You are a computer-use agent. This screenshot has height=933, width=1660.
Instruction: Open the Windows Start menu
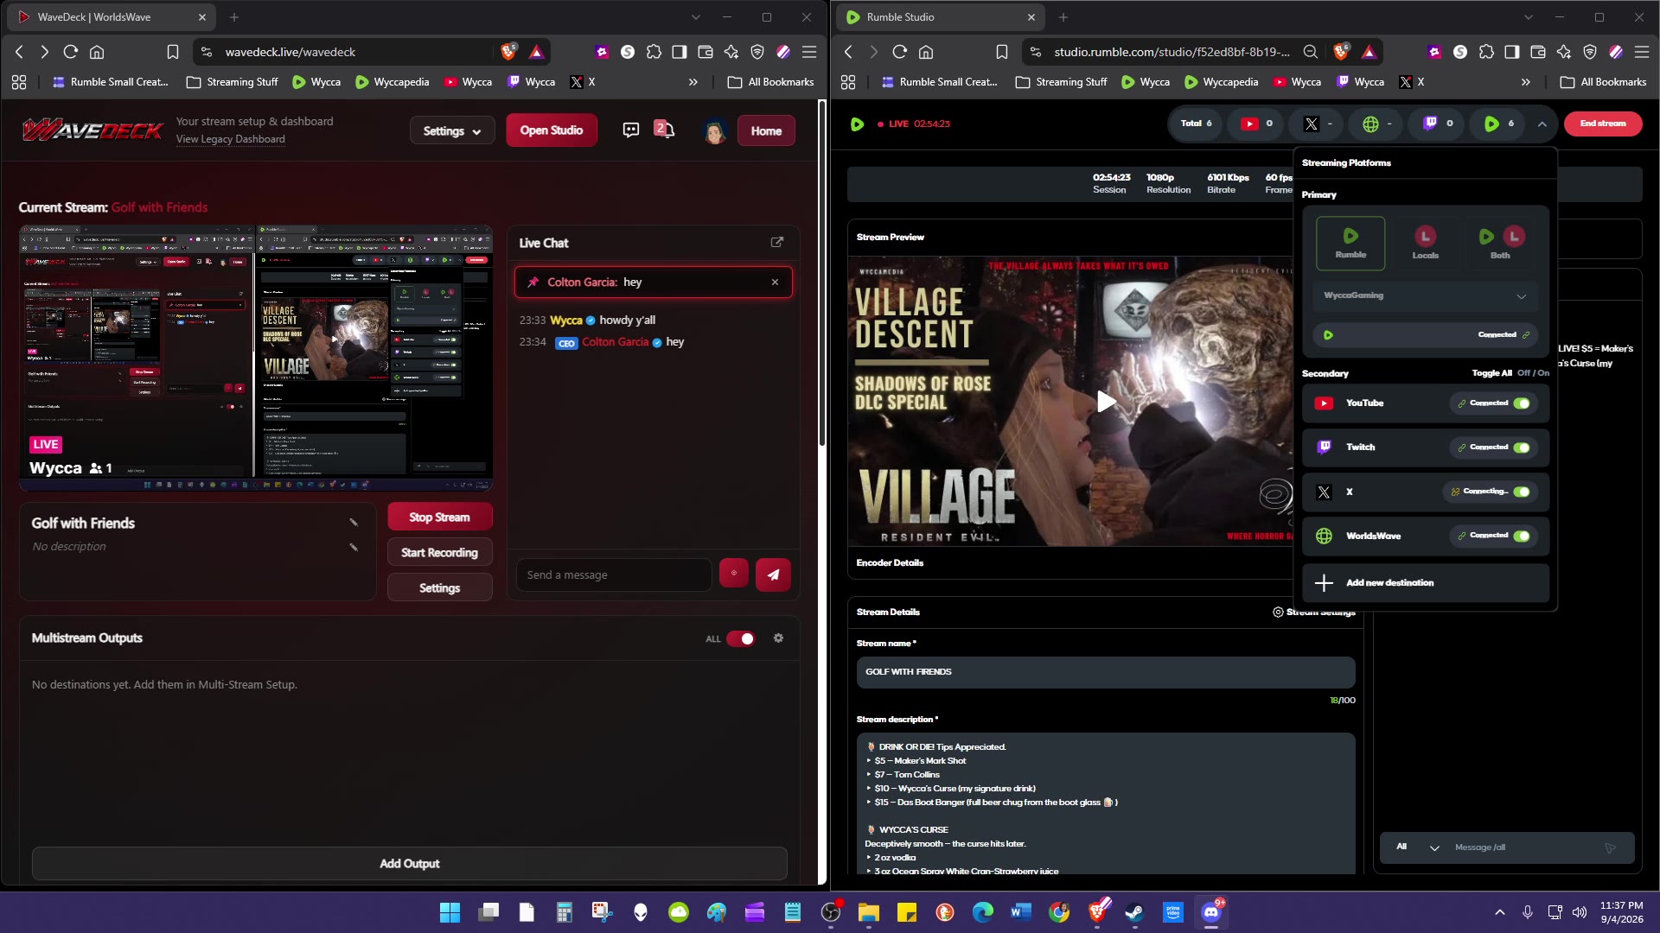(x=450, y=912)
